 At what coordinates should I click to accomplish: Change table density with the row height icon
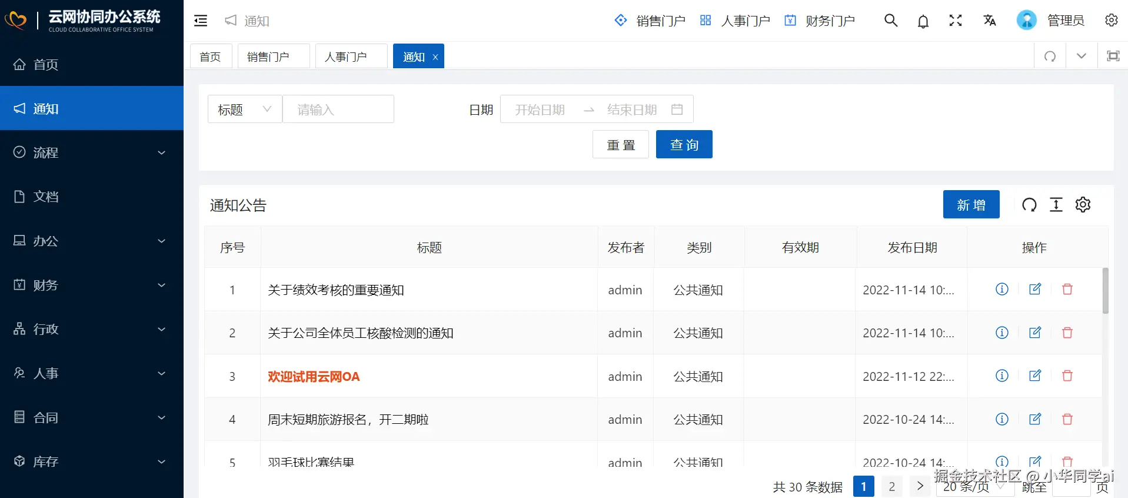(x=1056, y=204)
